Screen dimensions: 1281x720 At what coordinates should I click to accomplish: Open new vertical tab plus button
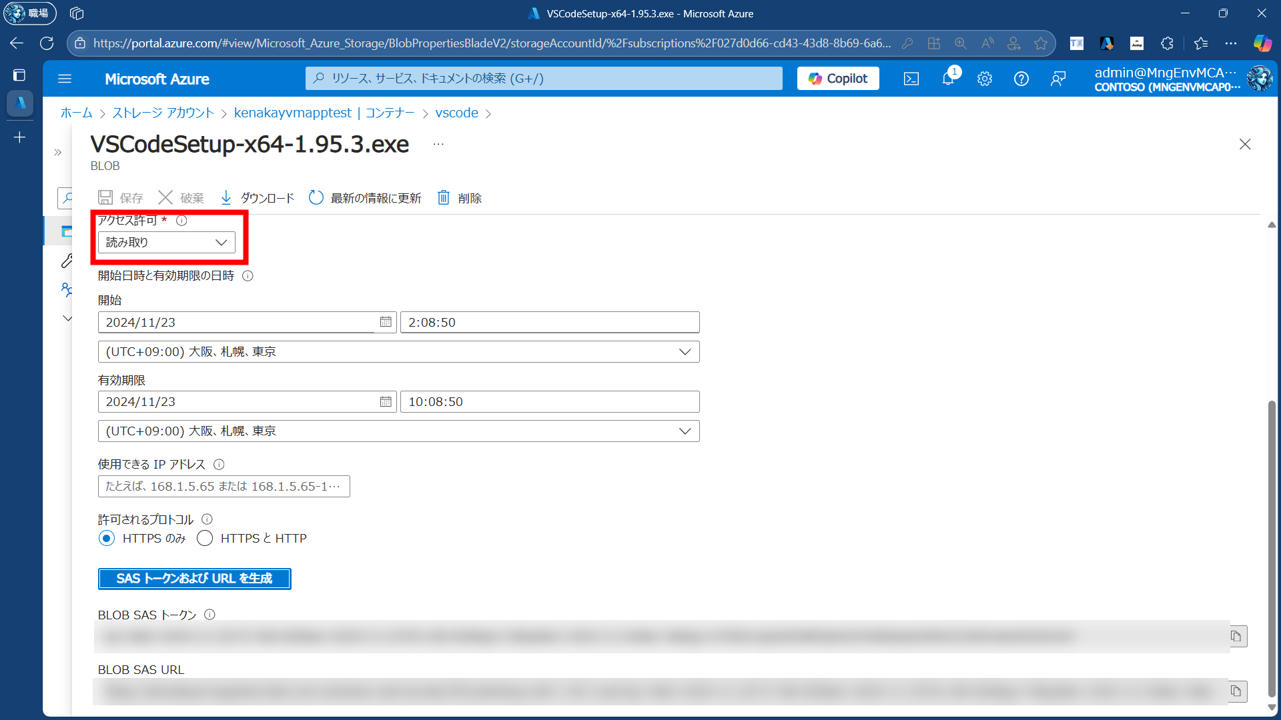tap(19, 137)
